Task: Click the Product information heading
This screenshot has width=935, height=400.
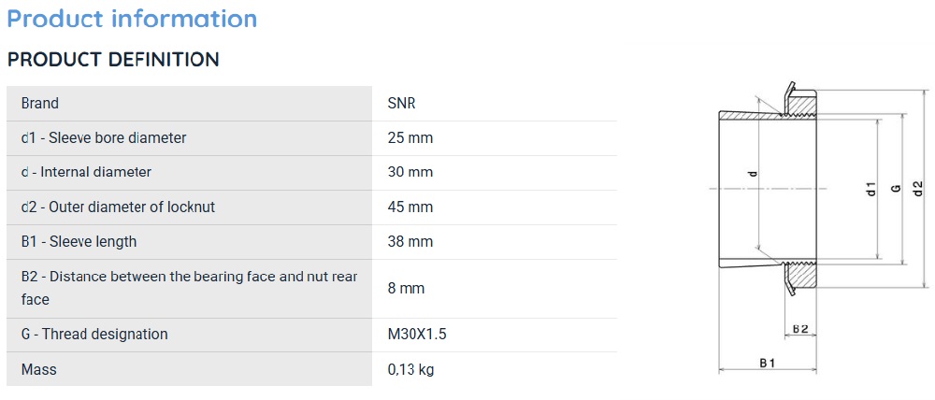Action: pos(132,19)
